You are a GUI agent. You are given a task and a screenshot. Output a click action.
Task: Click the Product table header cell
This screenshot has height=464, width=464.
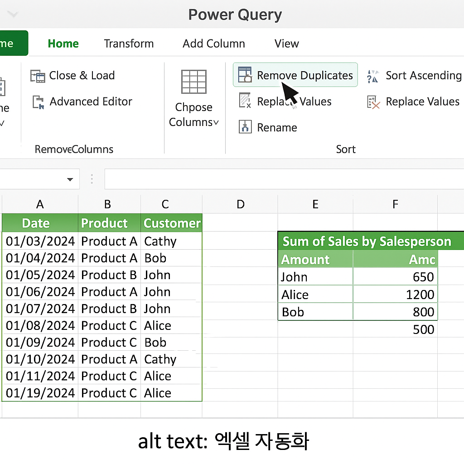(x=110, y=223)
